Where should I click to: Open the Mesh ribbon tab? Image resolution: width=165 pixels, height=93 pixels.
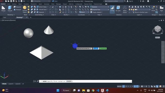coord(20,4)
